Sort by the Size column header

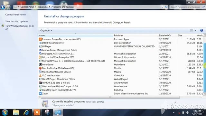(x=186, y=35)
